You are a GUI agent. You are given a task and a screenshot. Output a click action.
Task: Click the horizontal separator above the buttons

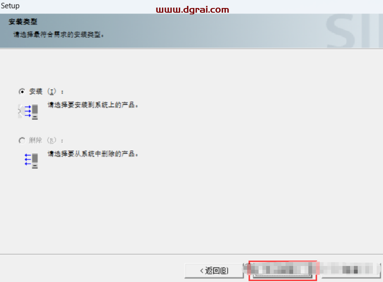point(191,254)
